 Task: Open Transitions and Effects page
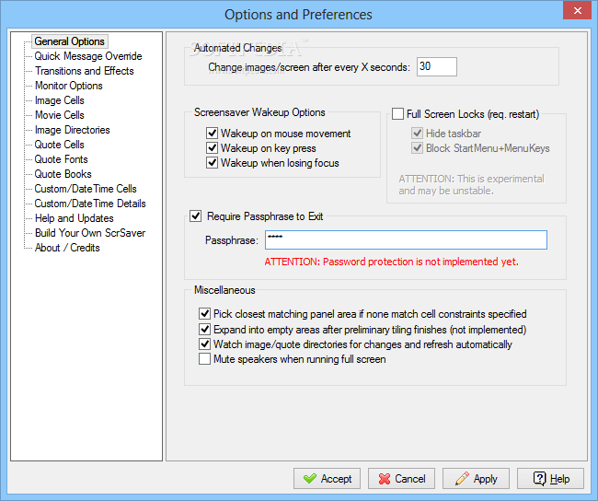(x=85, y=71)
